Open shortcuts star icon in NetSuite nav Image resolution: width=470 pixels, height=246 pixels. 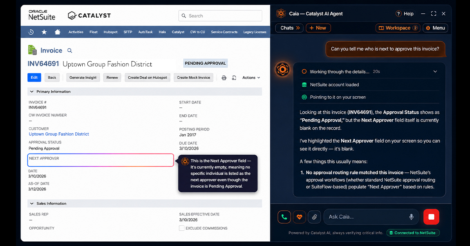[44, 32]
